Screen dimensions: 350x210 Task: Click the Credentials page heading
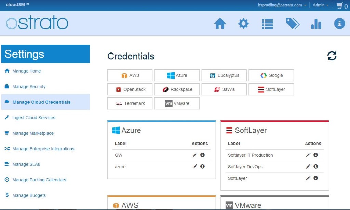click(x=131, y=56)
